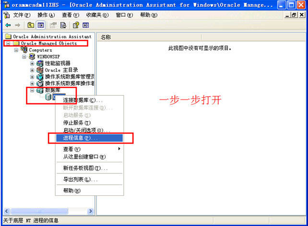The height and width of the screenshot is (226, 308).
Task: Expand the Oracle 主目录 node
Action: (x=32, y=70)
